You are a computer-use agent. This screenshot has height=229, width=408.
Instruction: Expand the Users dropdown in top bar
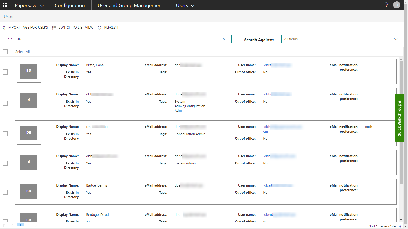tap(185, 5)
